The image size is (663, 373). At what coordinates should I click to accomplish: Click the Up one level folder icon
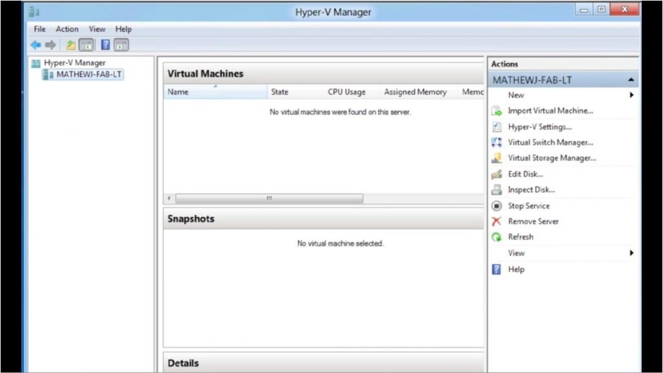tap(71, 45)
